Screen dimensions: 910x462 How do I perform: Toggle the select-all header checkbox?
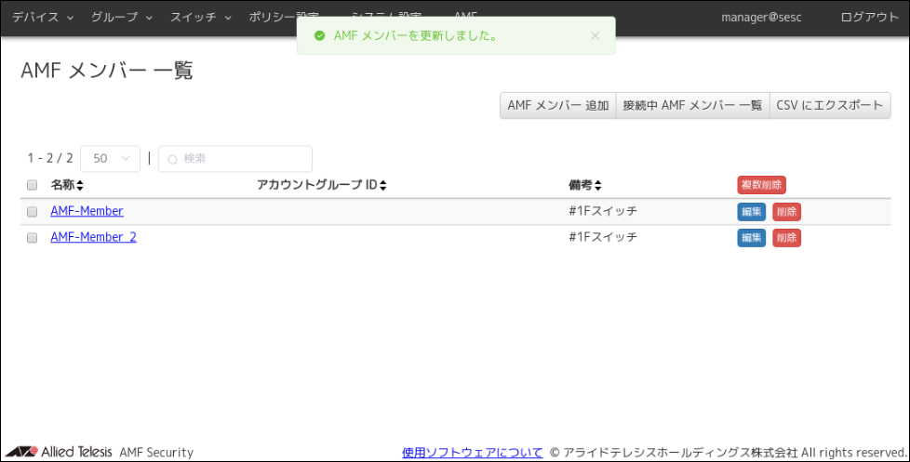[32, 185]
